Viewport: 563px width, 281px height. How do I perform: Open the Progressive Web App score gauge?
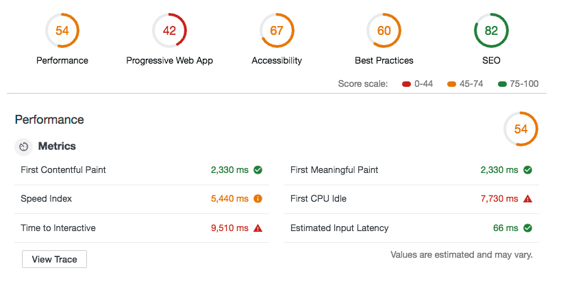[x=169, y=31]
